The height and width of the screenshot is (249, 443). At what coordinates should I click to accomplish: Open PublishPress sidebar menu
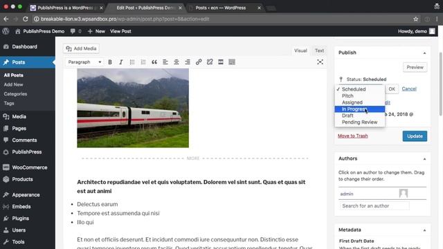click(28, 152)
